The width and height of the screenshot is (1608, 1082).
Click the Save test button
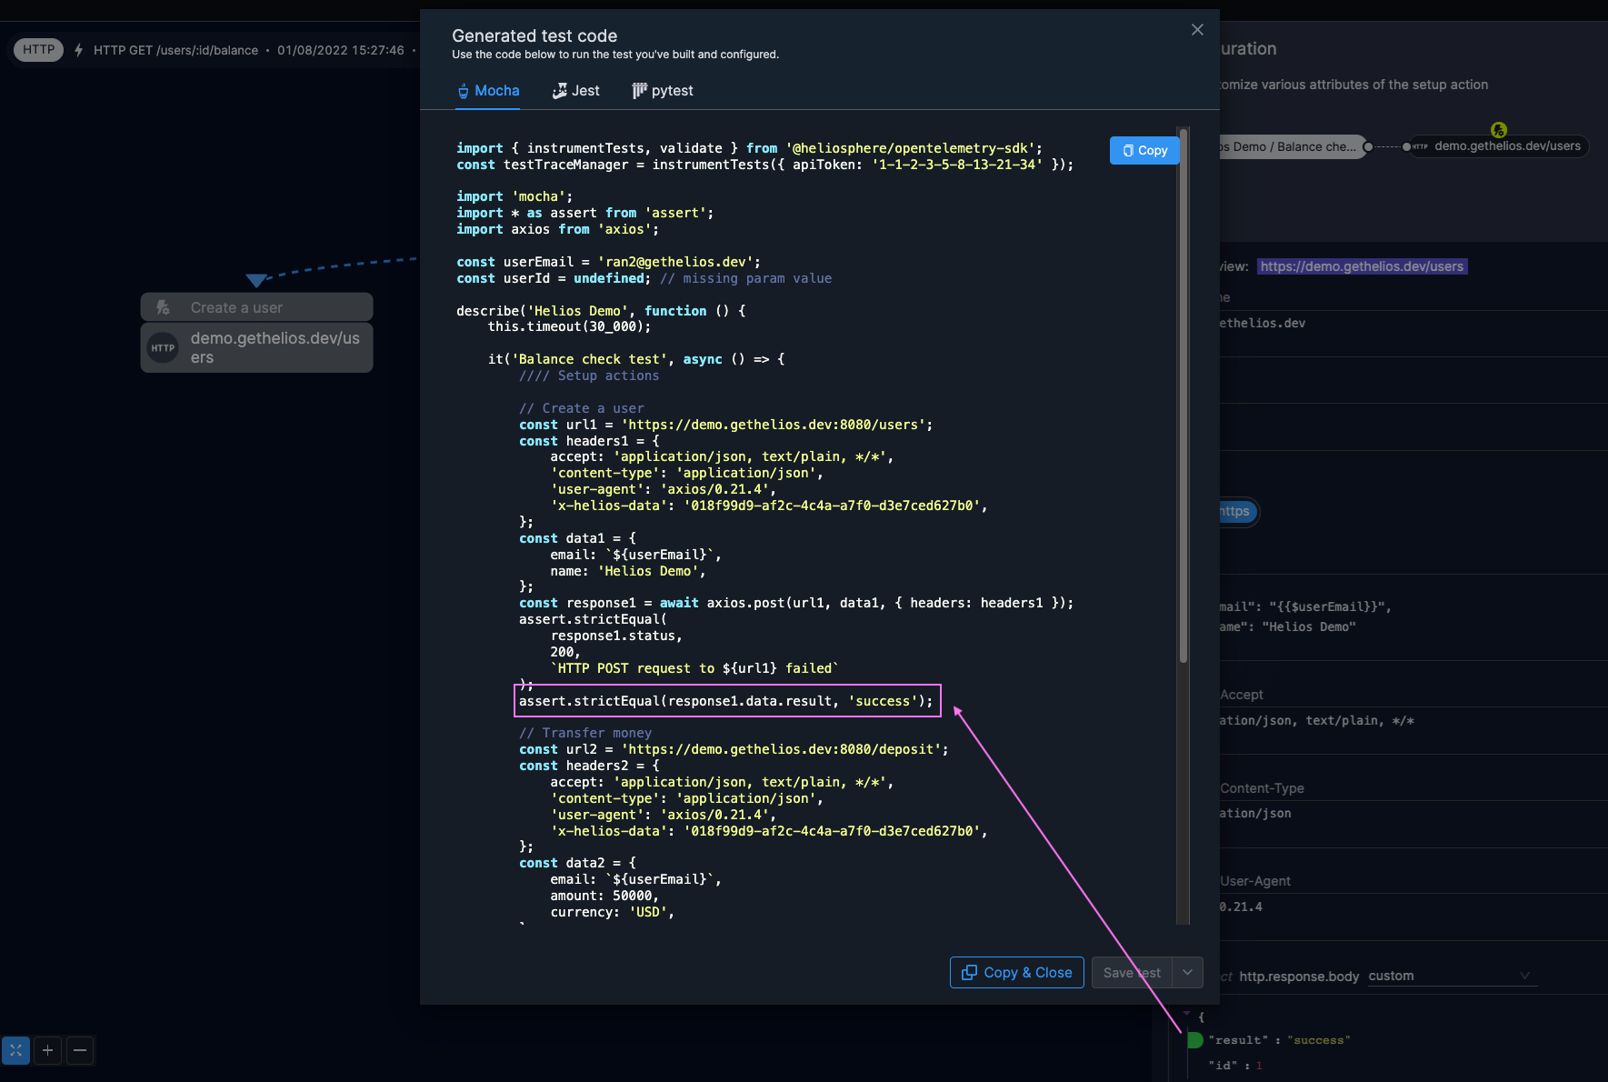tap(1132, 973)
